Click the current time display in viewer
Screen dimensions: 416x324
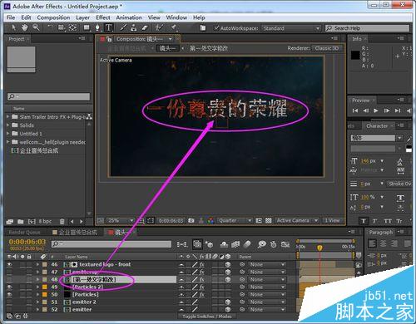(171, 221)
